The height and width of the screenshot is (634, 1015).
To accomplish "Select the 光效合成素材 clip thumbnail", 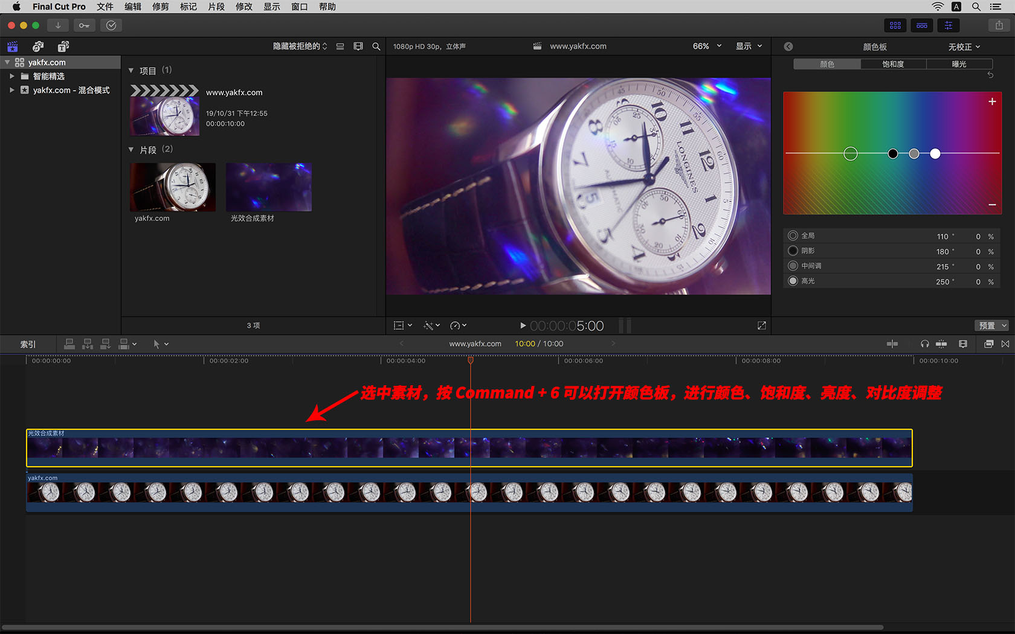I will coord(269,187).
